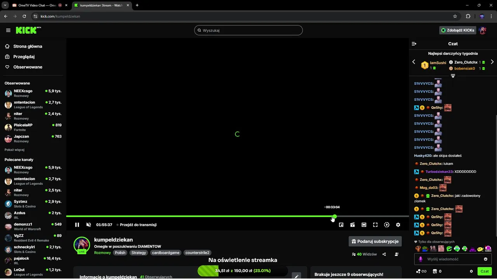Switch to the OmeTV Video Chat tab
Image resolution: width=497 pixels, height=279 pixels.
pos(37,5)
